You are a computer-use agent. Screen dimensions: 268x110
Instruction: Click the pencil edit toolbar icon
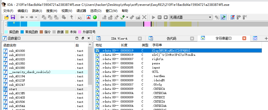click(138, 17)
